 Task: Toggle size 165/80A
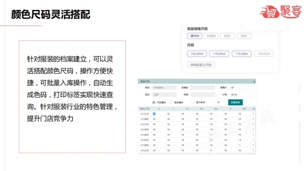pyautogui.click(x=197, y=54)
